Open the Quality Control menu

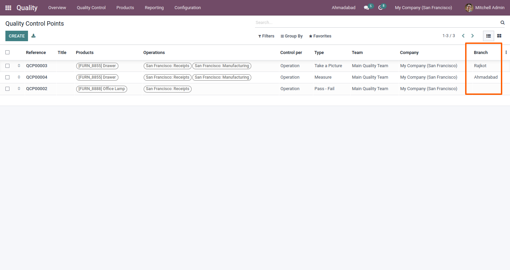(x=91, y=8)
